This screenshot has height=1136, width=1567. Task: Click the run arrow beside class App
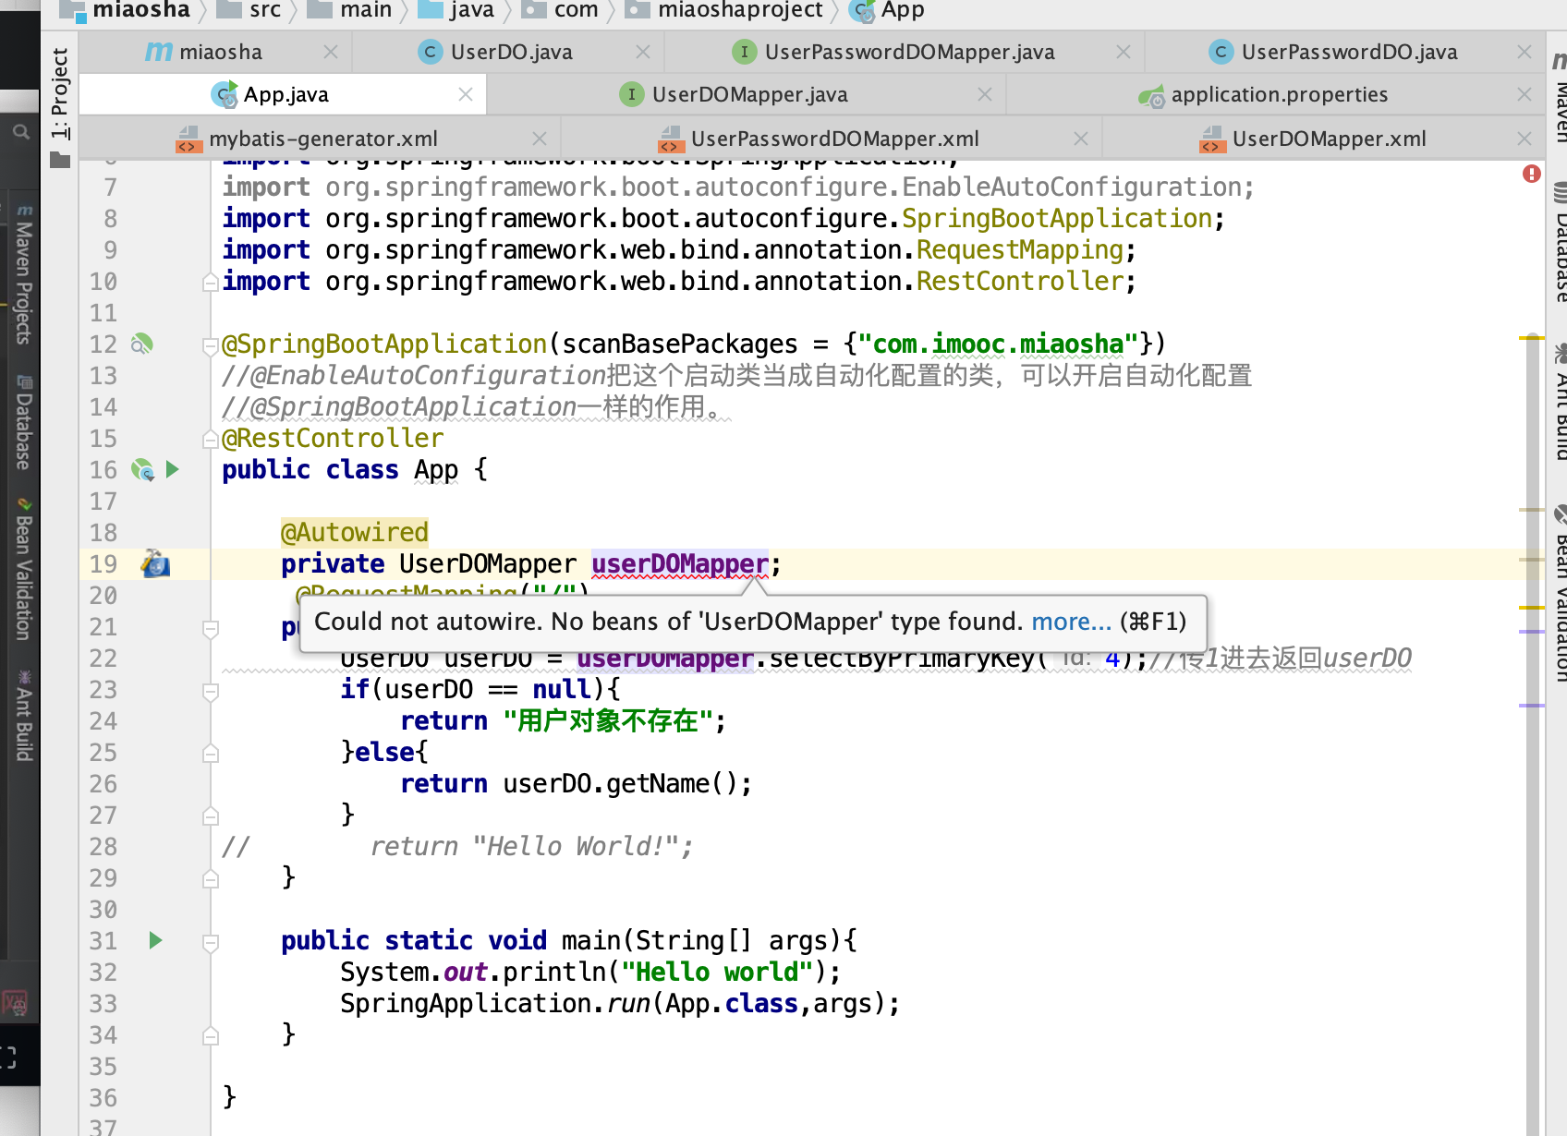click(173, 469)
